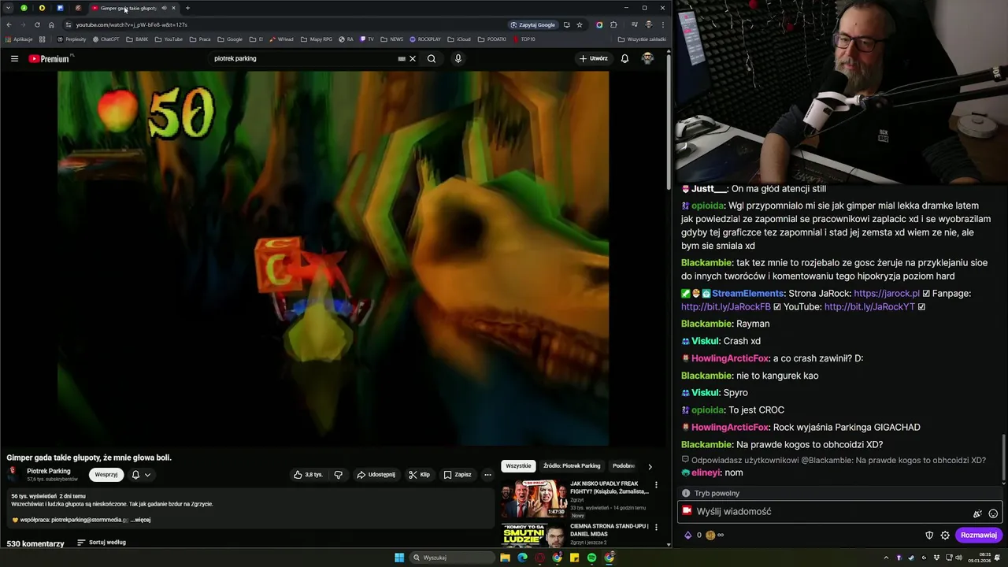Mute the YouTube tab audio icon
Viewport: 1008px width, 567px height.
click(x=164, y=8)
